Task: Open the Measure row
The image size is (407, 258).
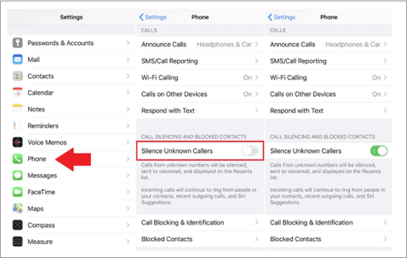Action: 71,242
